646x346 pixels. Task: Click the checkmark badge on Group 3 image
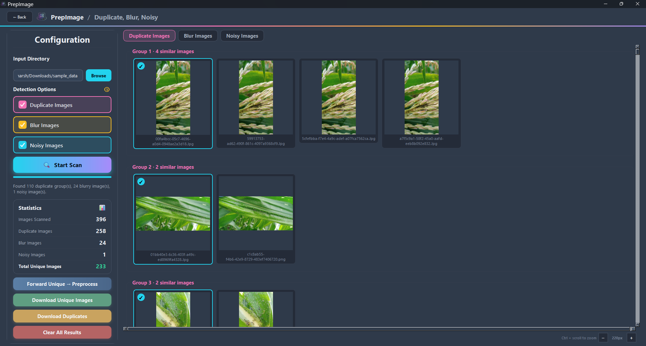141,297
